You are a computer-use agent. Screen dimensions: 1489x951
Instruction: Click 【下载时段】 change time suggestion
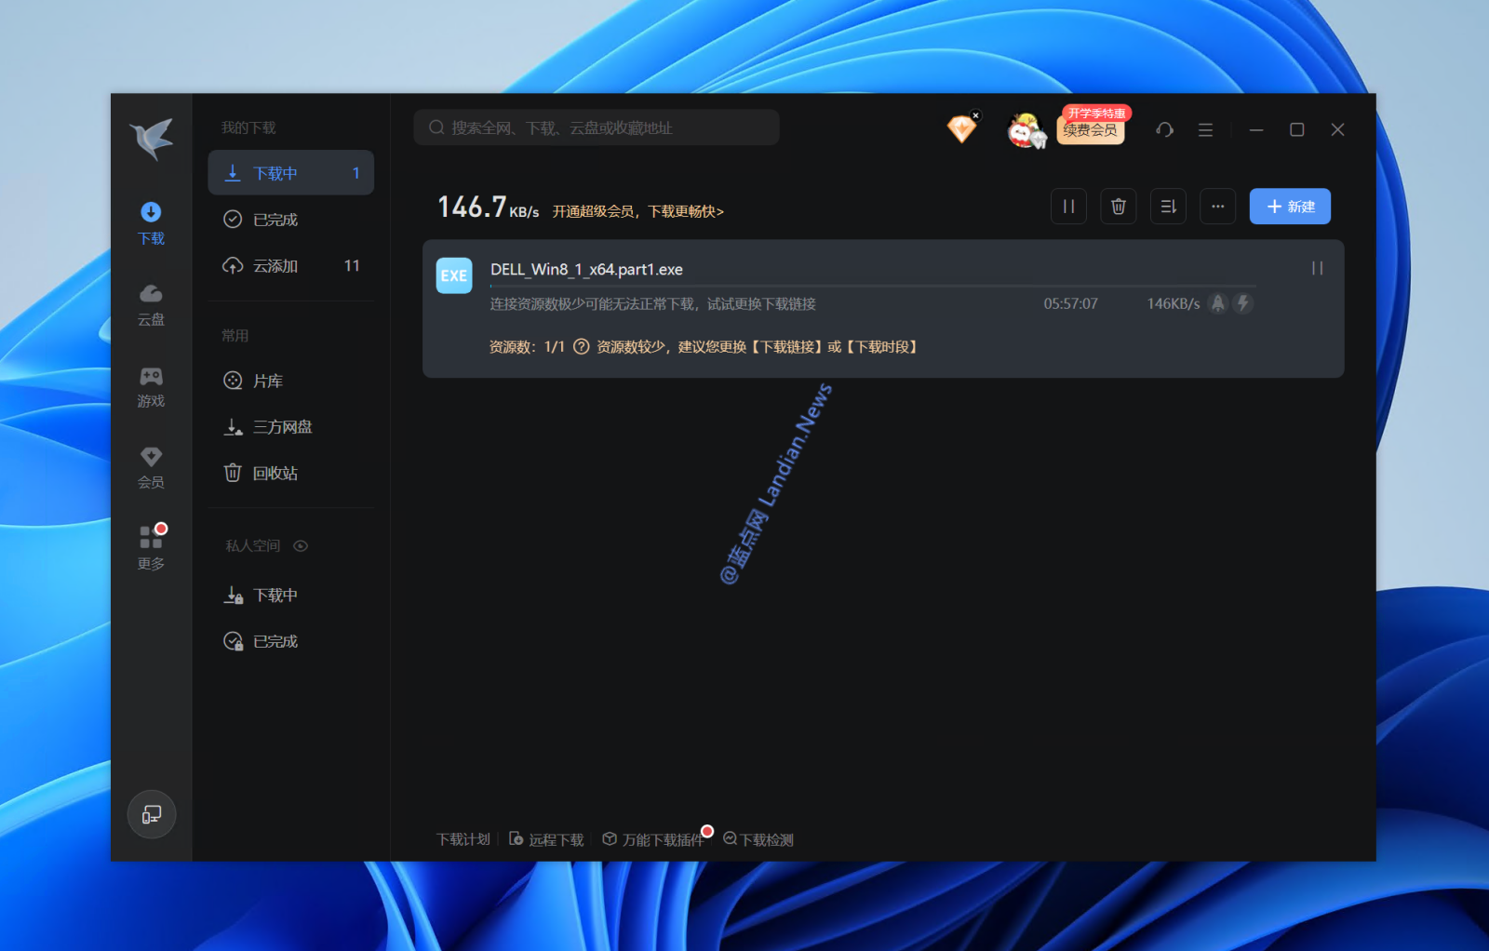tap(882, 346)
